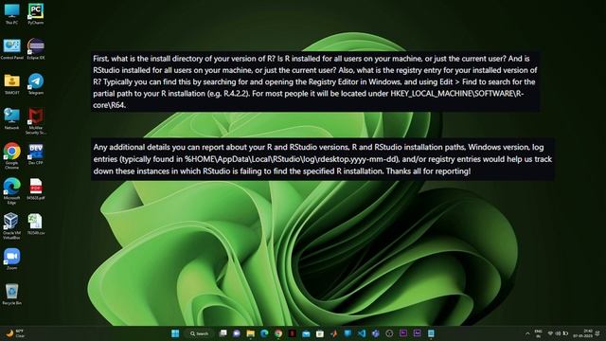Open Visual Studio Code on taskbar
The width and height of the screenshot is (606, 341).
coord(362,333)
